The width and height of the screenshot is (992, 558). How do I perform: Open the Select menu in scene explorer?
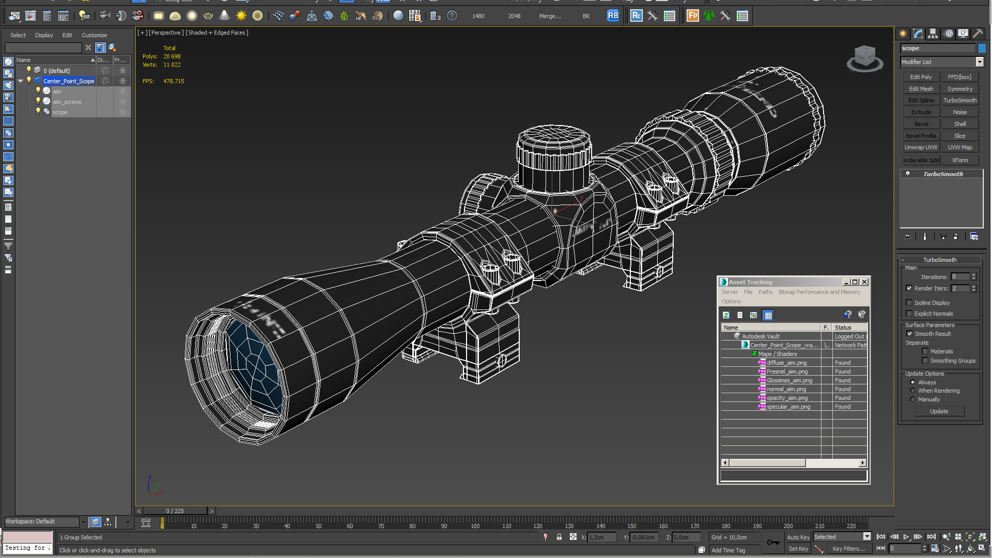[18, 35]
